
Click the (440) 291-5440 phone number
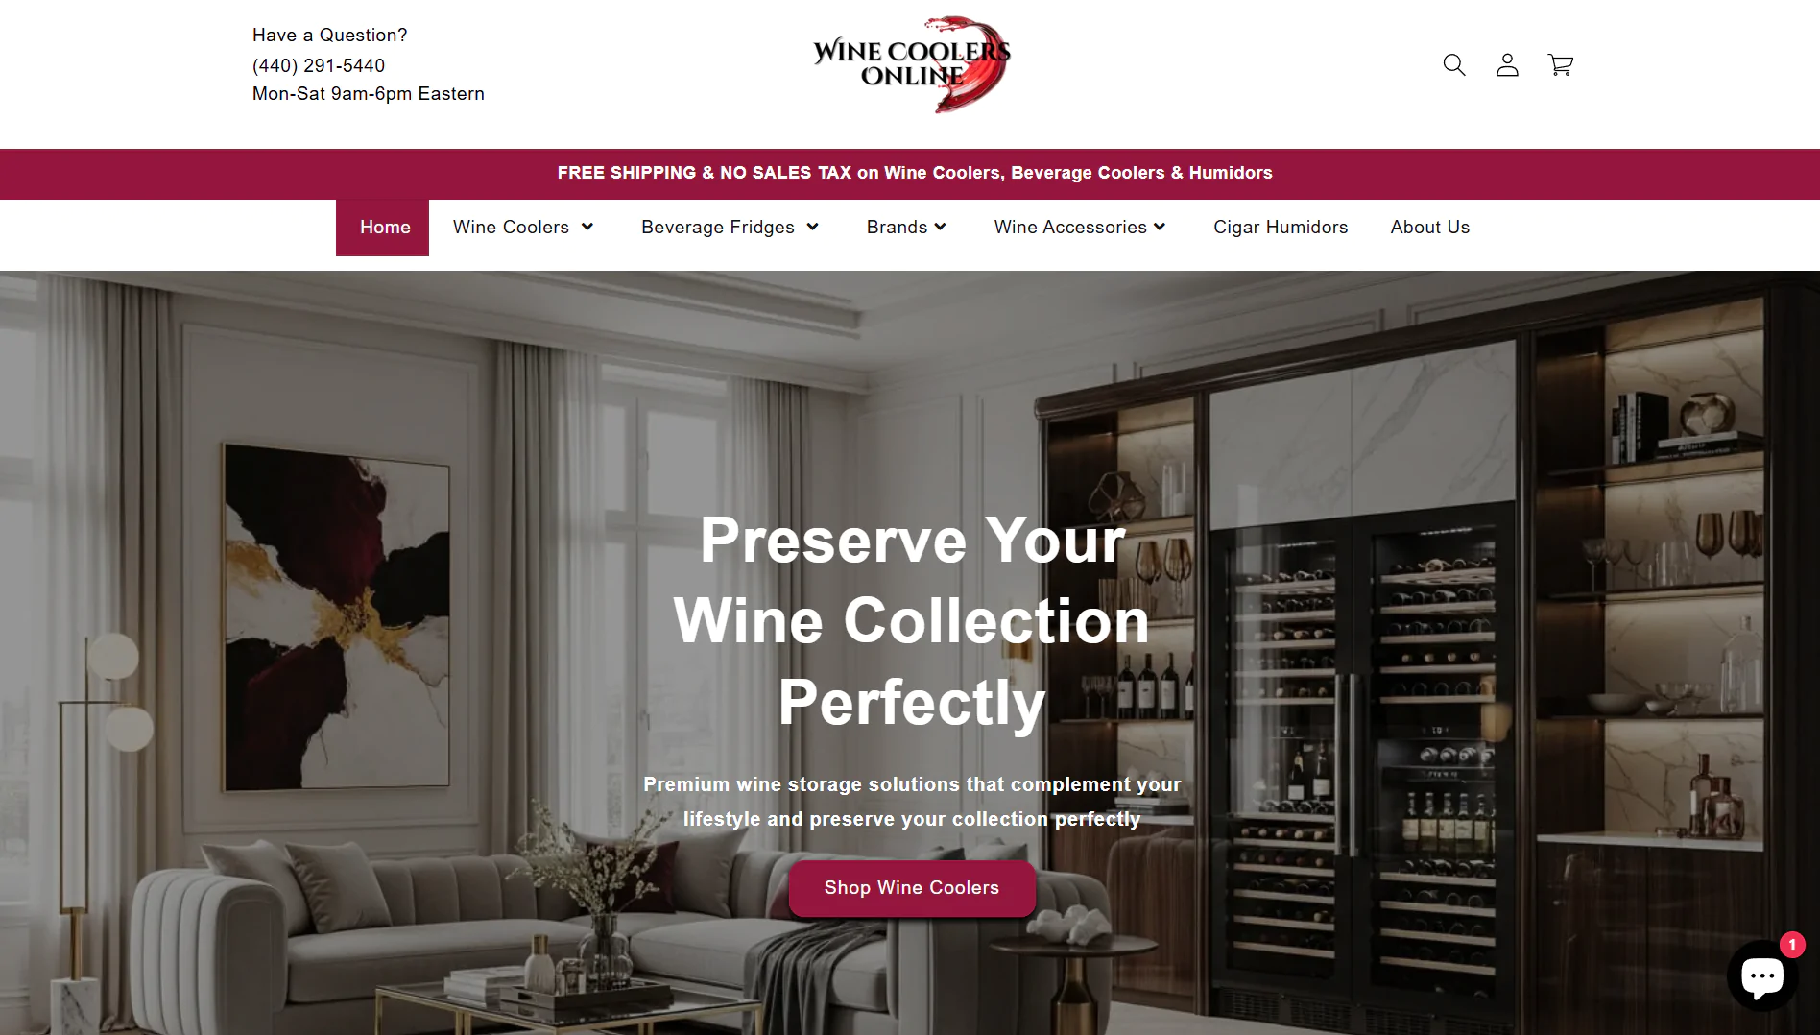pos(319,65)
